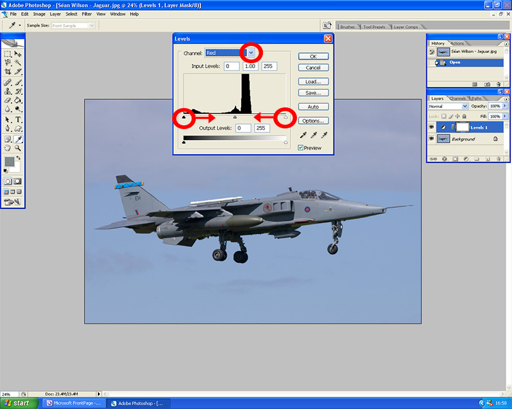Jump to ImageReady from the toolbox
The image size is (512, 409).
click(x=12, y=202)
